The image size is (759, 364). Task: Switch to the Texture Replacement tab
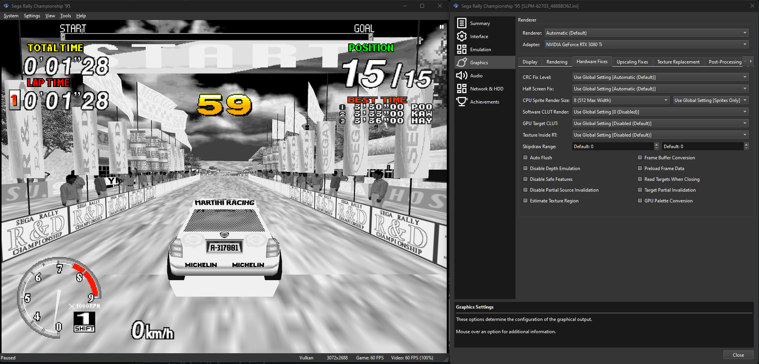678,62
